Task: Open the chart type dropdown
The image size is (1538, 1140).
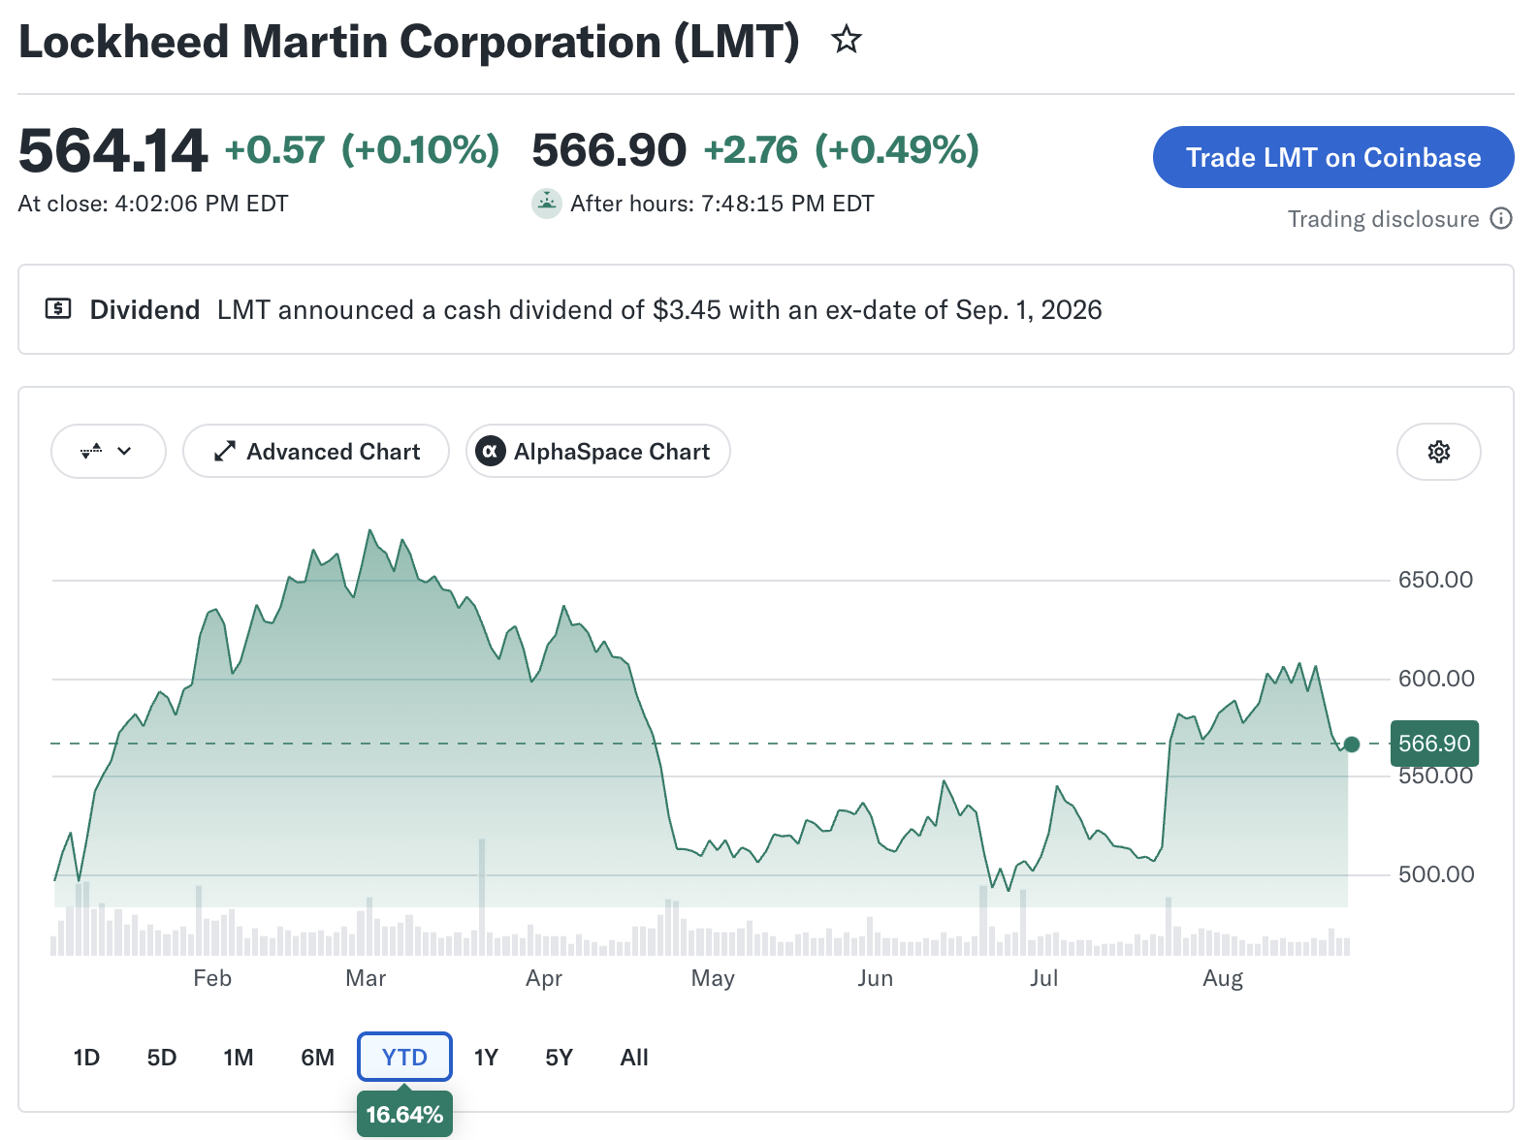Action: [x=108, y=452]
